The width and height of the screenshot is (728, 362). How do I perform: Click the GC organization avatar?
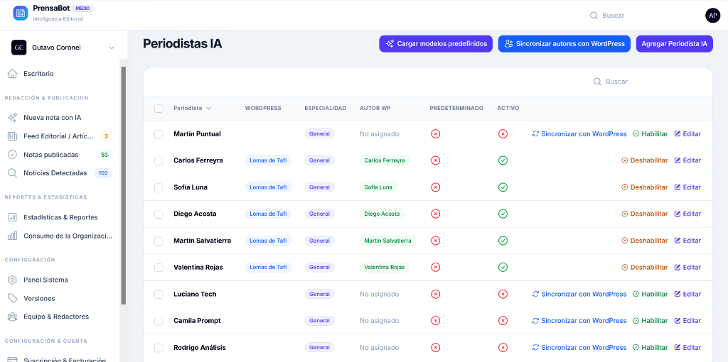(19, 48)
